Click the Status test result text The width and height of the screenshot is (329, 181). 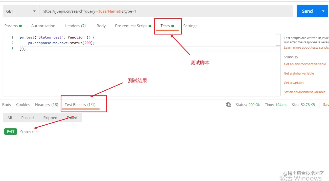point(30,132)
